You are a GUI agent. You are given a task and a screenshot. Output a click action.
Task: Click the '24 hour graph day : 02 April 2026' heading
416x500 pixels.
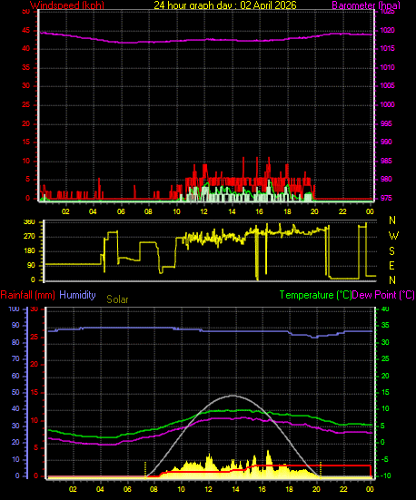tap(225, 5)
